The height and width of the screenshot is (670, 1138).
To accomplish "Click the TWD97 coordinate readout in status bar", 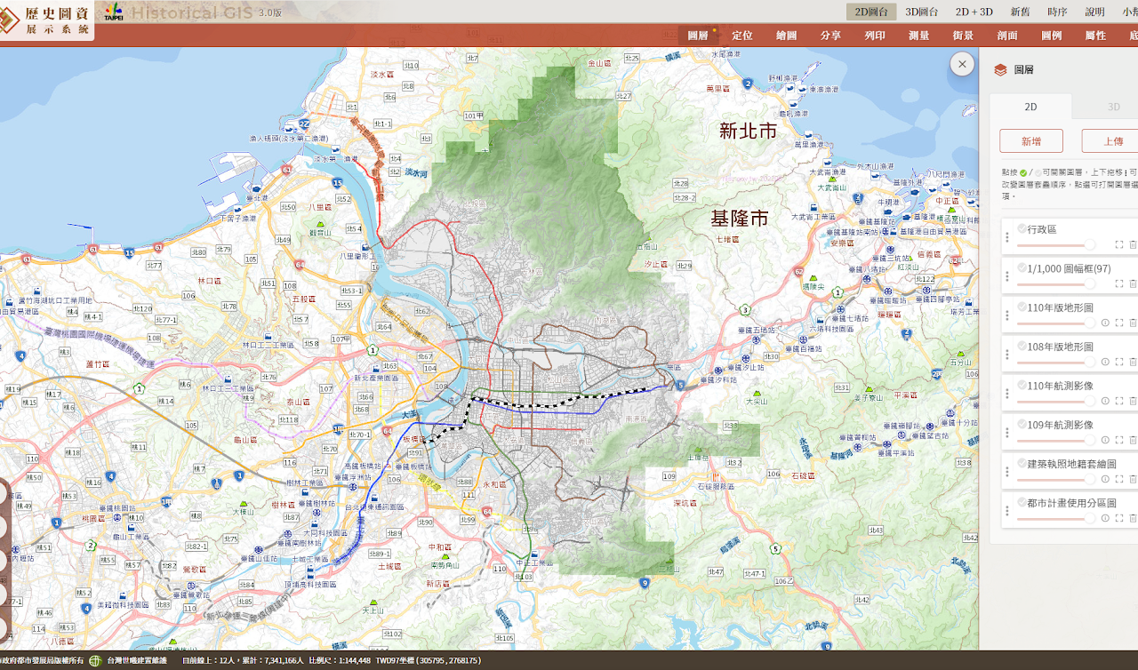I will pyautogui.click(x=428, y=660).
